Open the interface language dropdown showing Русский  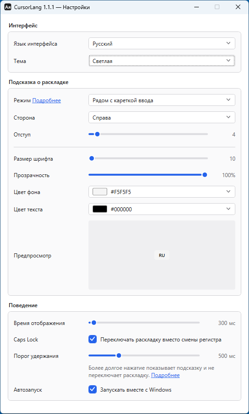(162, 43)
